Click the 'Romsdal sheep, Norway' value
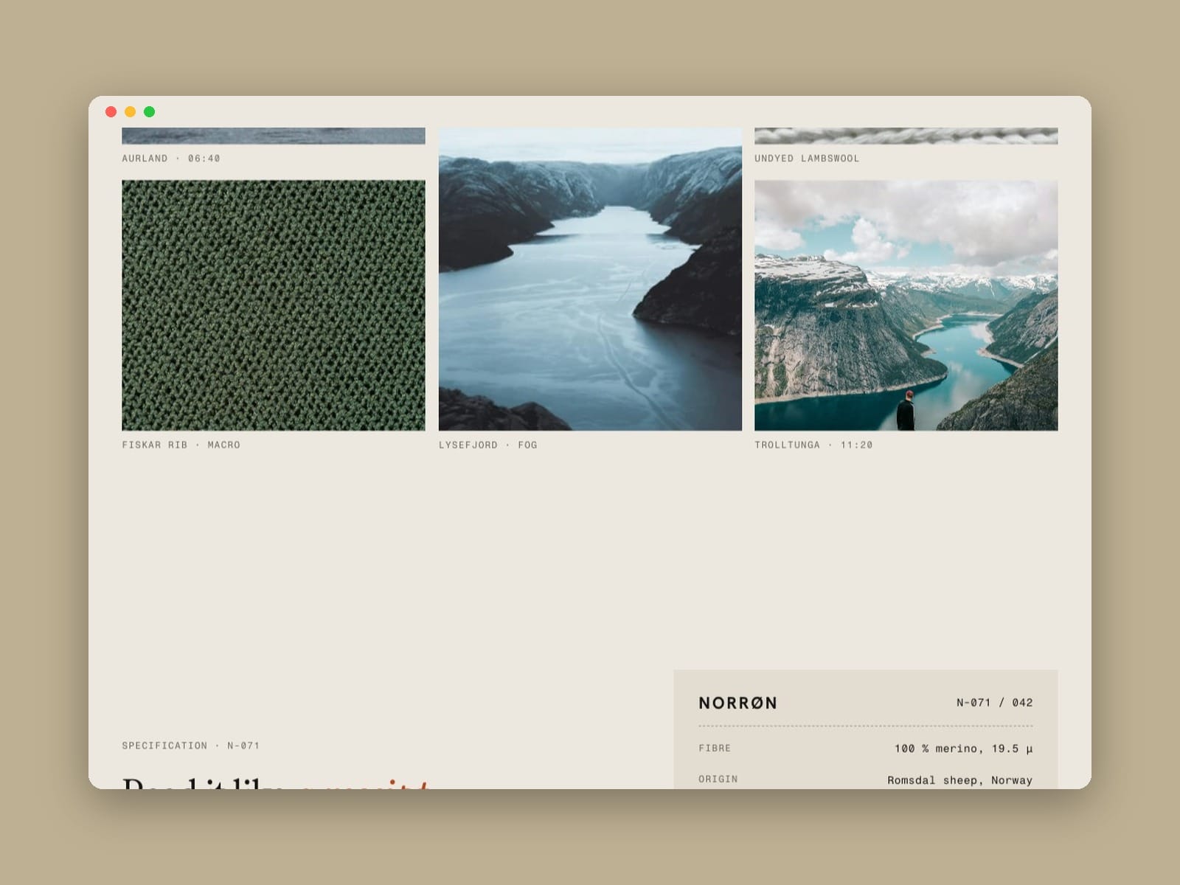Image resolution: width=1180 pixels, height=885 pixels. (959, 780)
